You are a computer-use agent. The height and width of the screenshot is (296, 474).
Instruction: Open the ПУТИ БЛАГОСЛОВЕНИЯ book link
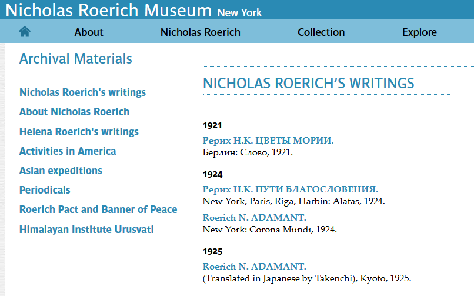(290, 189)
